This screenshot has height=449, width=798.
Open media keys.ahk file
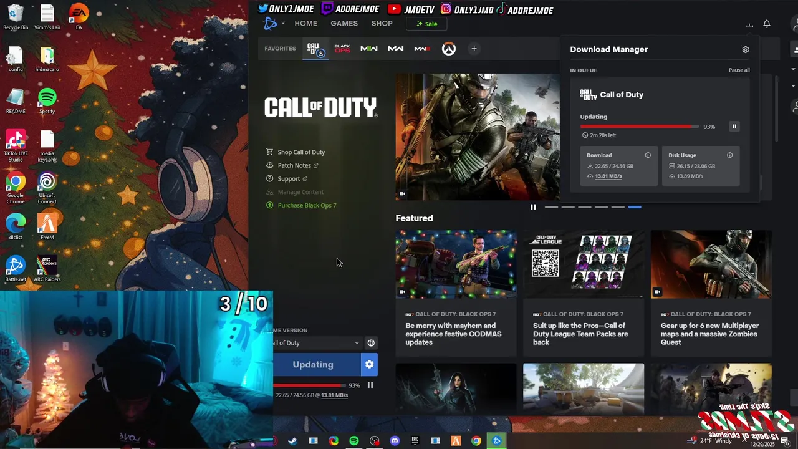click(x=47, y=147)
